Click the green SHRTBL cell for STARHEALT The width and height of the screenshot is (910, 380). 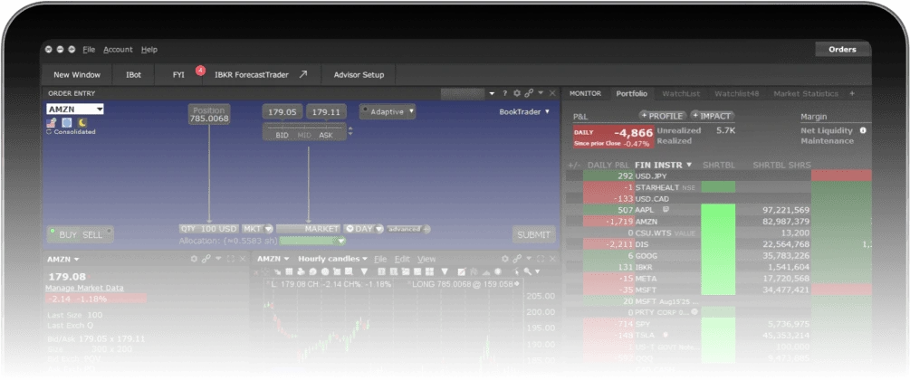[x=718, y=186]
